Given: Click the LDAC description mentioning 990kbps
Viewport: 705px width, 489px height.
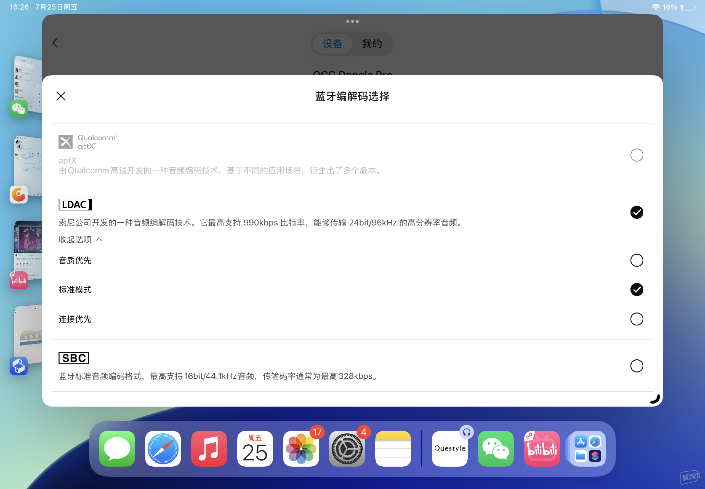Looking at the screenshot, I should point(261,223).
